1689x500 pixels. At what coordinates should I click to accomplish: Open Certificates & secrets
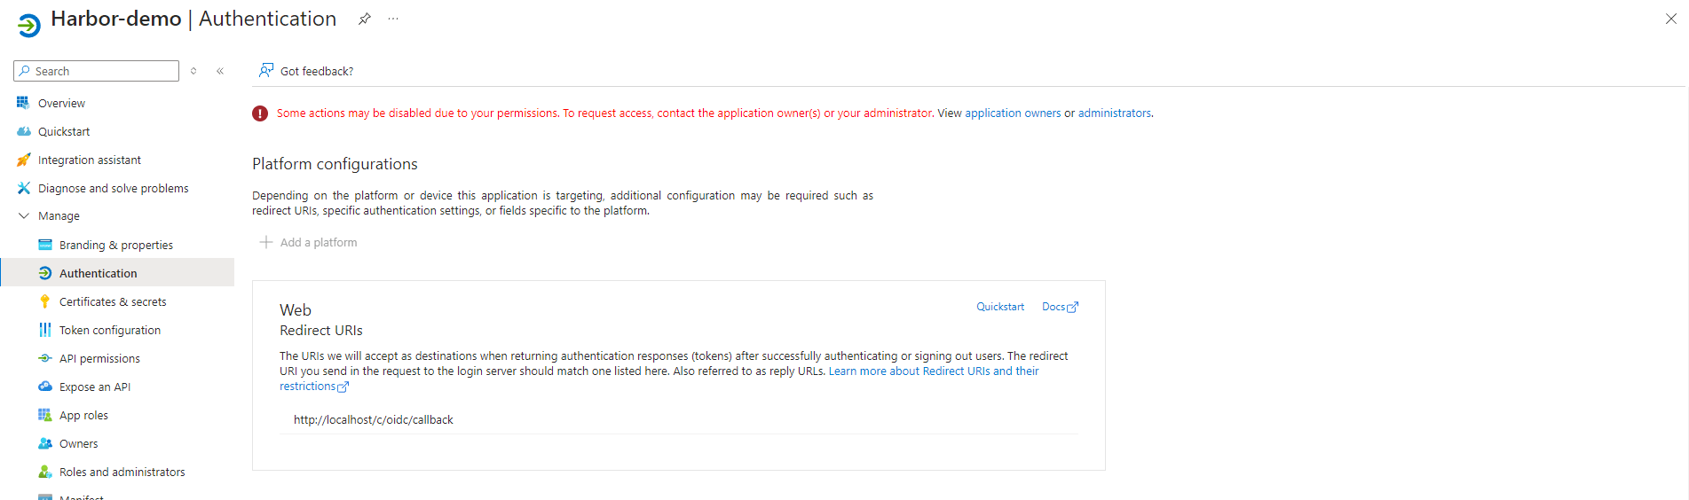pyautogui.click(x=113, y=302)
